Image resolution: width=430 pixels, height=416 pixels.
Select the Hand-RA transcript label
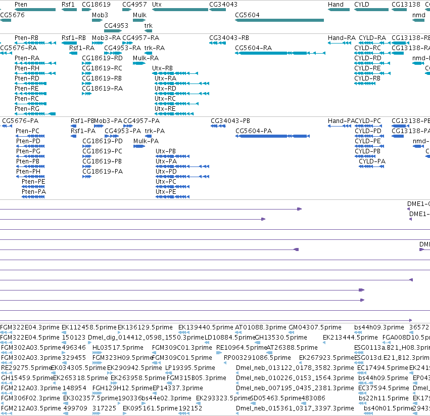tap(342, 37)
